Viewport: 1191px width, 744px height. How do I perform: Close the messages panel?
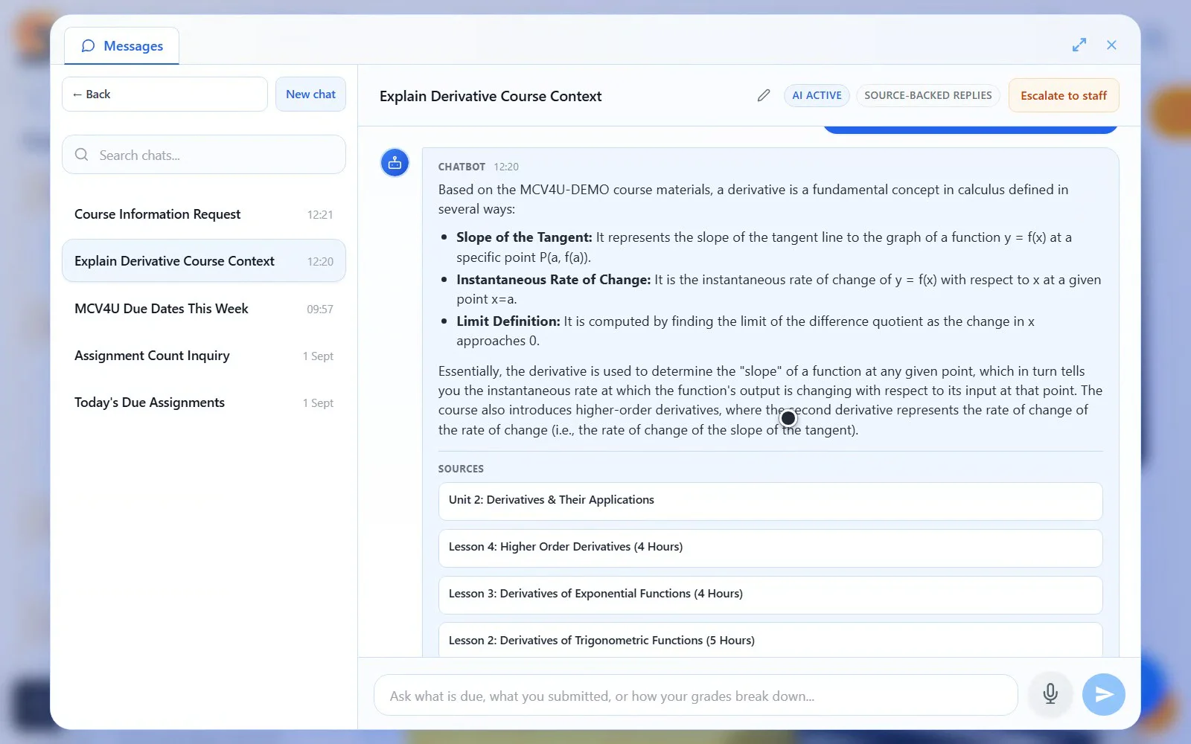tap(1111, 45)
